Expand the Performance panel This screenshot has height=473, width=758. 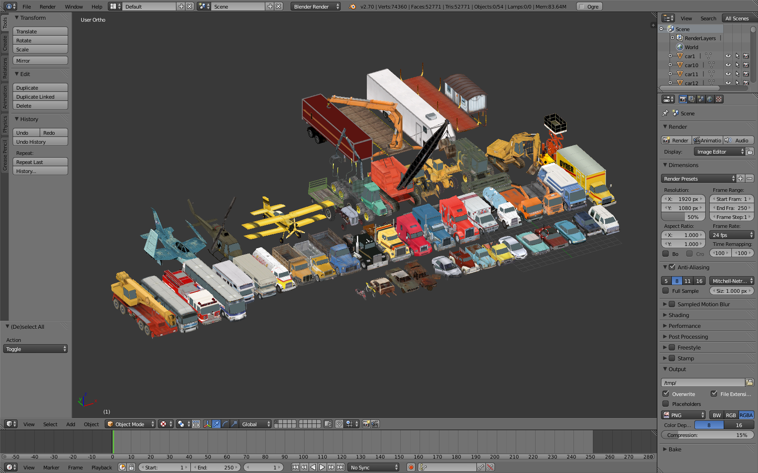(684, 326)
